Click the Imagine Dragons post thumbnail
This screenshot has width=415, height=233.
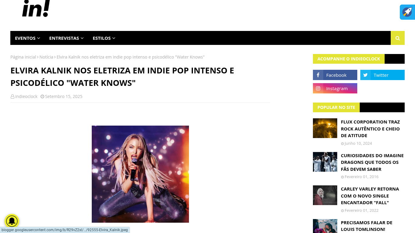point(325,162)
